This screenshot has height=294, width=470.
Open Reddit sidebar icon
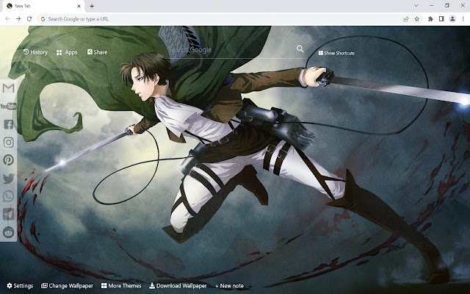tap(8, 232)
